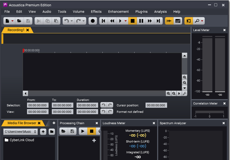Image resolution: width=230 pixels, height=160 pixels.
Task: Close the Correlation Meter panel
Action: (224, 103)
